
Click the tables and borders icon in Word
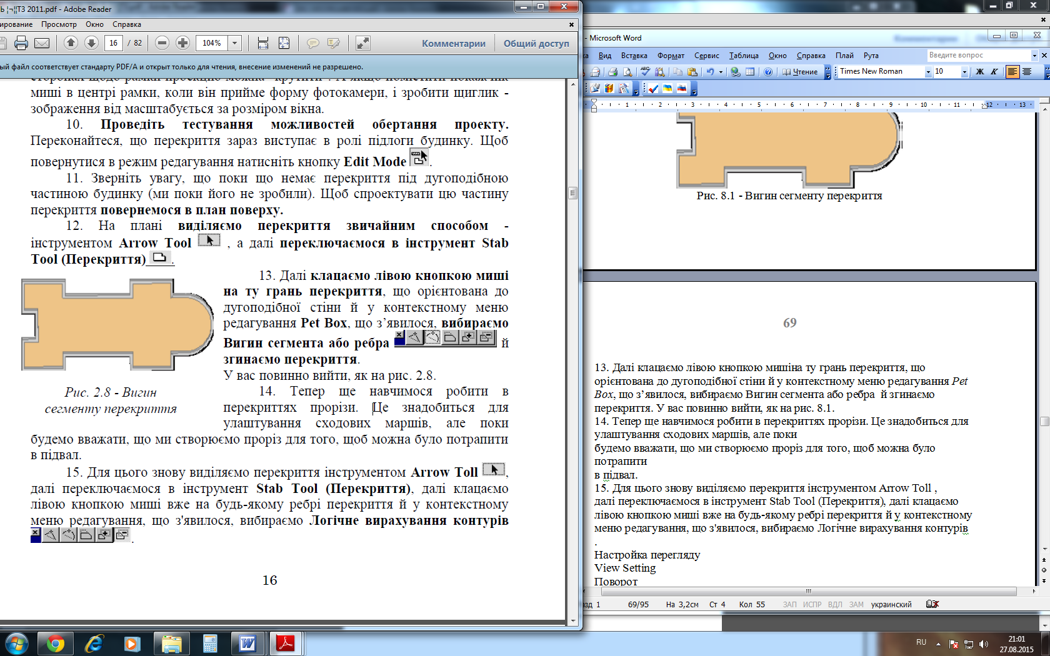coord(750,72)
